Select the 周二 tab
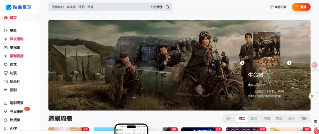This screenshot has width=319, height=134. point(242,119)
